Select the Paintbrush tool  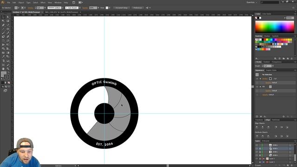point(3,33)
